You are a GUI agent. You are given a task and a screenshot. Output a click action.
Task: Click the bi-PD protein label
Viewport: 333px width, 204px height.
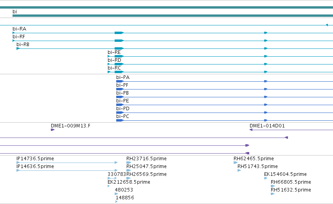(123, 109)
